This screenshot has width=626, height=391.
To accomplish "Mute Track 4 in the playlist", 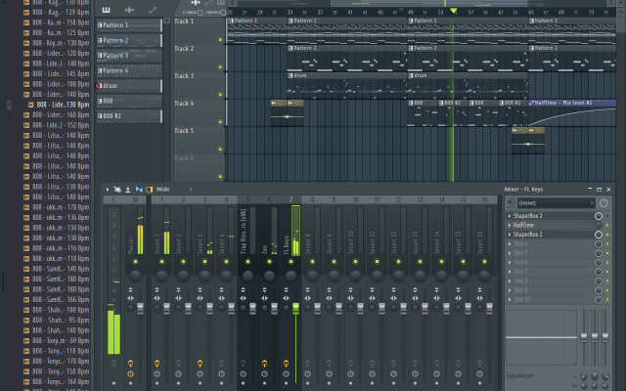I will pos(220,121).
